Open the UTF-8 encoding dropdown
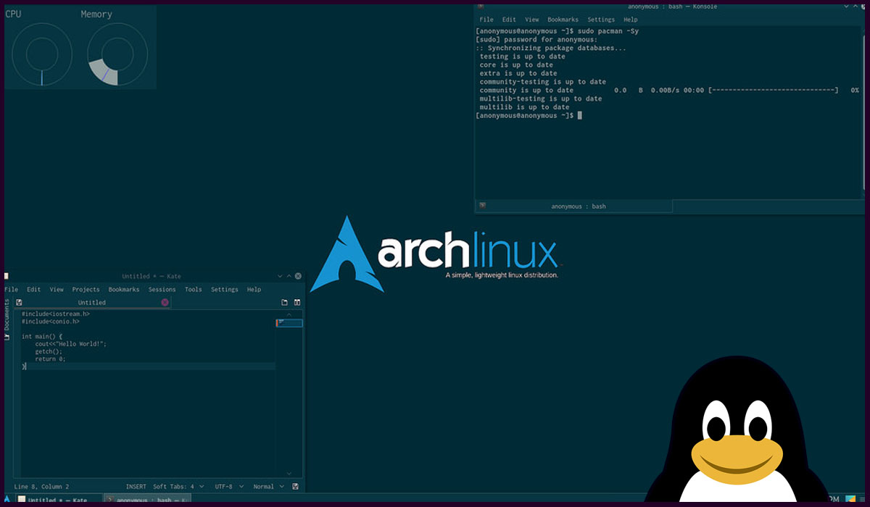Image resolution: width=870 pixels, height=507 pixels. (x=229, y=487)
